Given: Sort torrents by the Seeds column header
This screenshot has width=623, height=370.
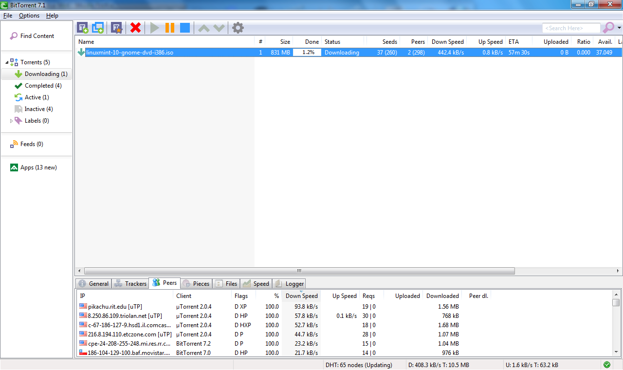Looking at the screenshot, I should coord(383,42).
